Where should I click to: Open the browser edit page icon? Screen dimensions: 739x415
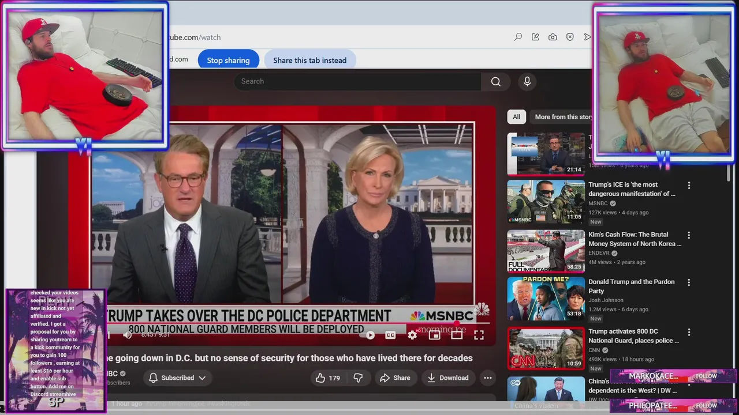coord(535,37)
